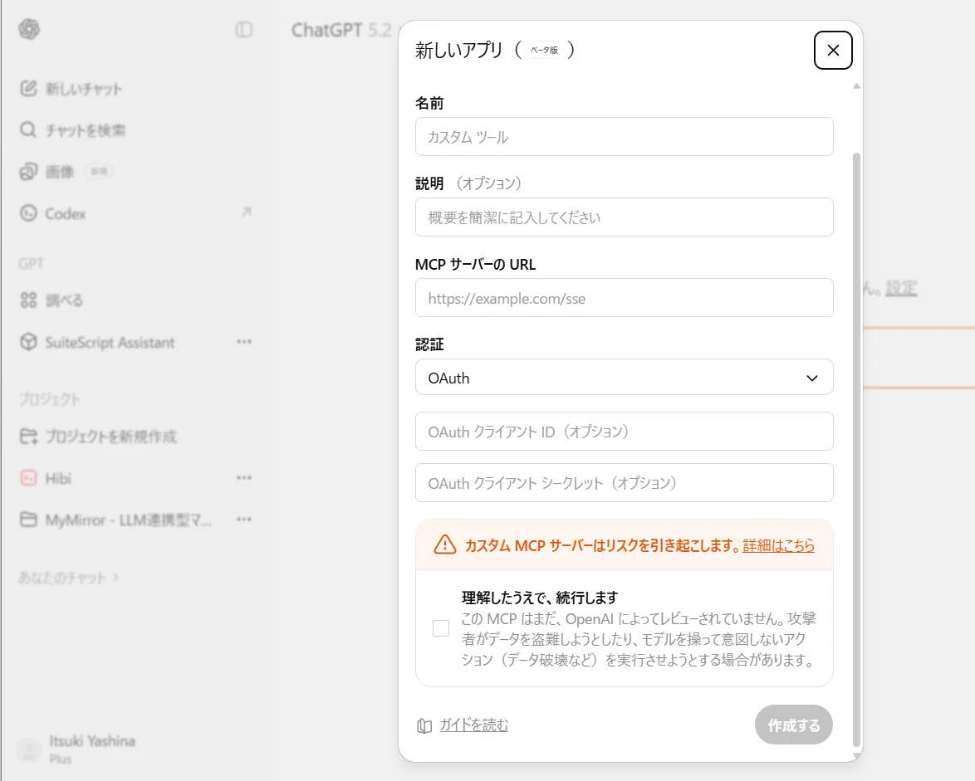Click the guide book icon

[x=424, y=725]
